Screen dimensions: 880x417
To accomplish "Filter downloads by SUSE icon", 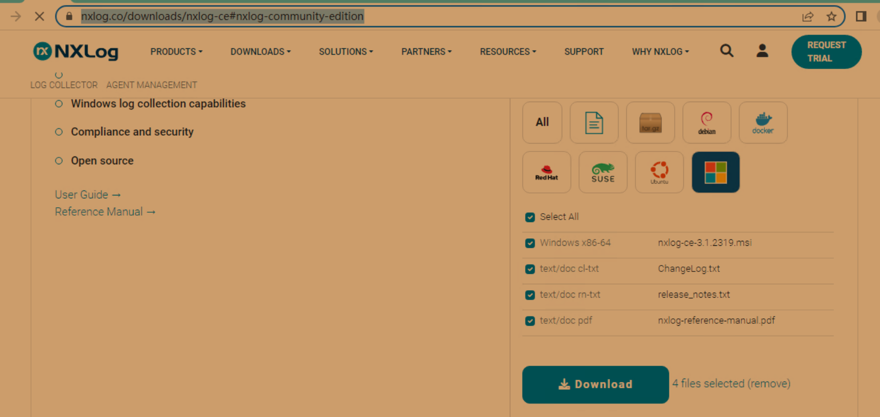I will [x=603, y=172].
